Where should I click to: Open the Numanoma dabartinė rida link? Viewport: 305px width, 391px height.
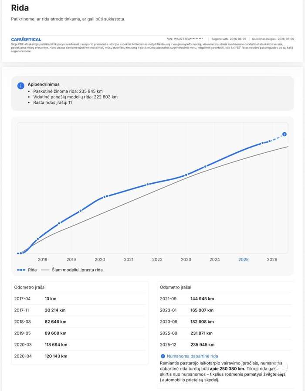tap(192, 356)
